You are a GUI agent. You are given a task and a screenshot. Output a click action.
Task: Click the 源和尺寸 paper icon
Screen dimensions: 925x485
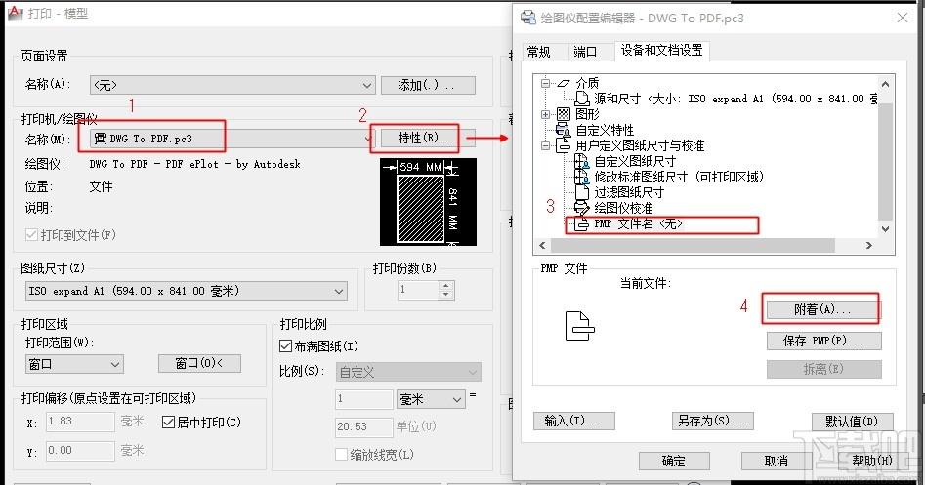(x=582, y=99)
